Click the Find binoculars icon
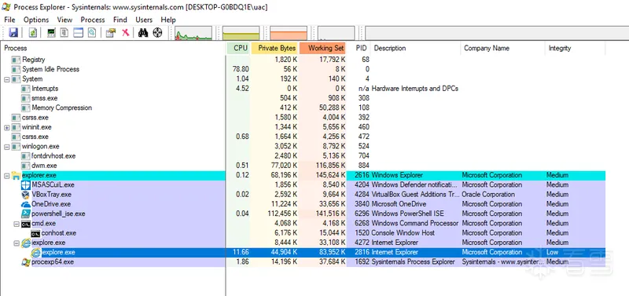Viewport: 629px width, 296px height. point(143,33)
